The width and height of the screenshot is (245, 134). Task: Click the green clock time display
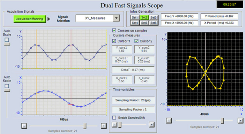point(229,5)
